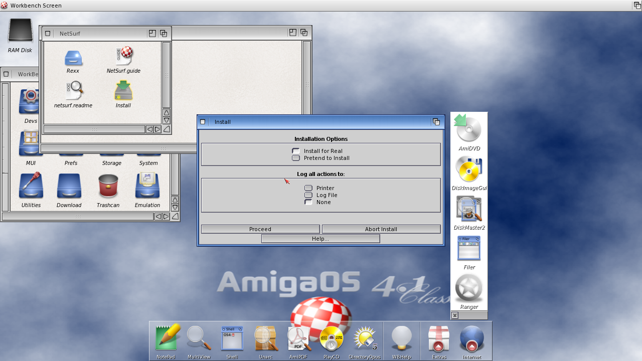Open NotePad from the bottom dock

pos(167,338)
